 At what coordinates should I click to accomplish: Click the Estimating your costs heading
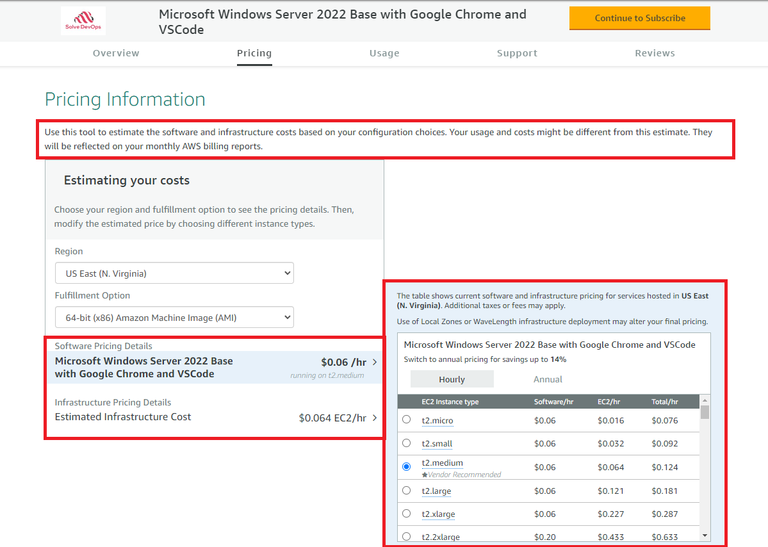tap(126, 180)
